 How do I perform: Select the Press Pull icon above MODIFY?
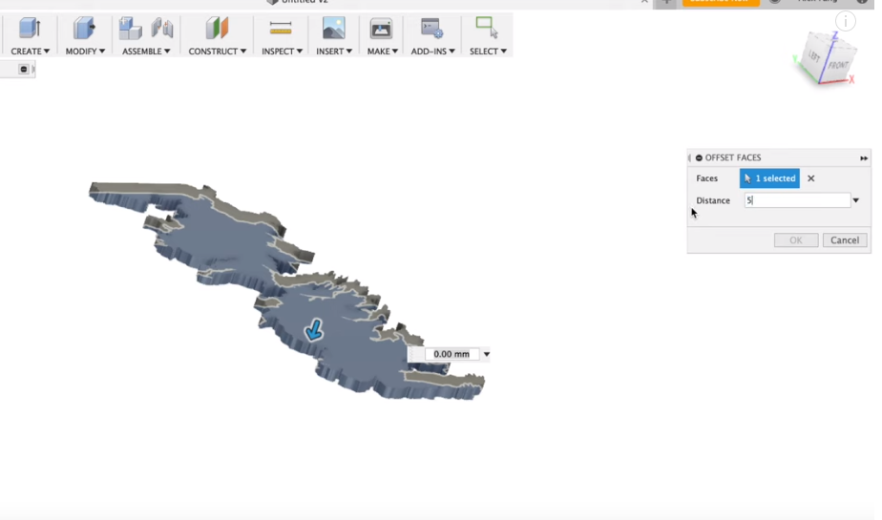click(84, 28)
